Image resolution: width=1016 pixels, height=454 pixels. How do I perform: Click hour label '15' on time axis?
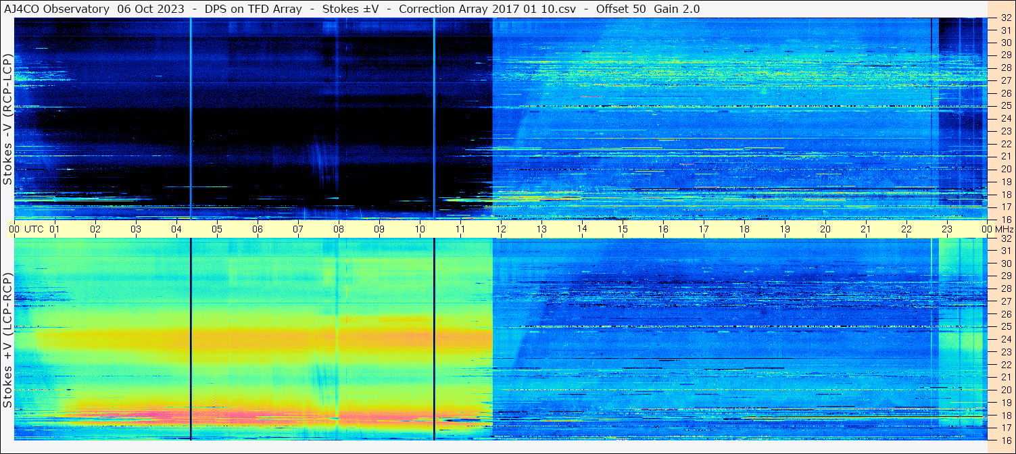(623, 229)
